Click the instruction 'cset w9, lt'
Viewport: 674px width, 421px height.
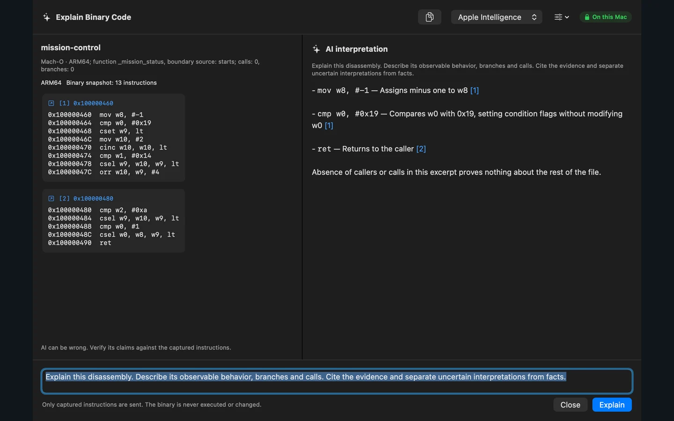(x=121, y=131)
